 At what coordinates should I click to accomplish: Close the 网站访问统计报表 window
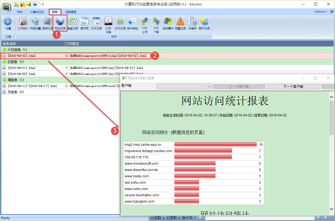coord(328,78)
